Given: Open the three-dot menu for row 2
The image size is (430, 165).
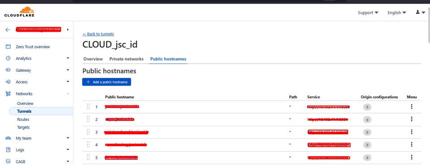Looking at the screenshot, I should pos(411,119).
